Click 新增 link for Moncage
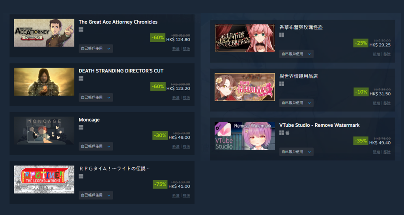Image resolution: width=404 pixels, height=215 pixels. click(176, 146)
